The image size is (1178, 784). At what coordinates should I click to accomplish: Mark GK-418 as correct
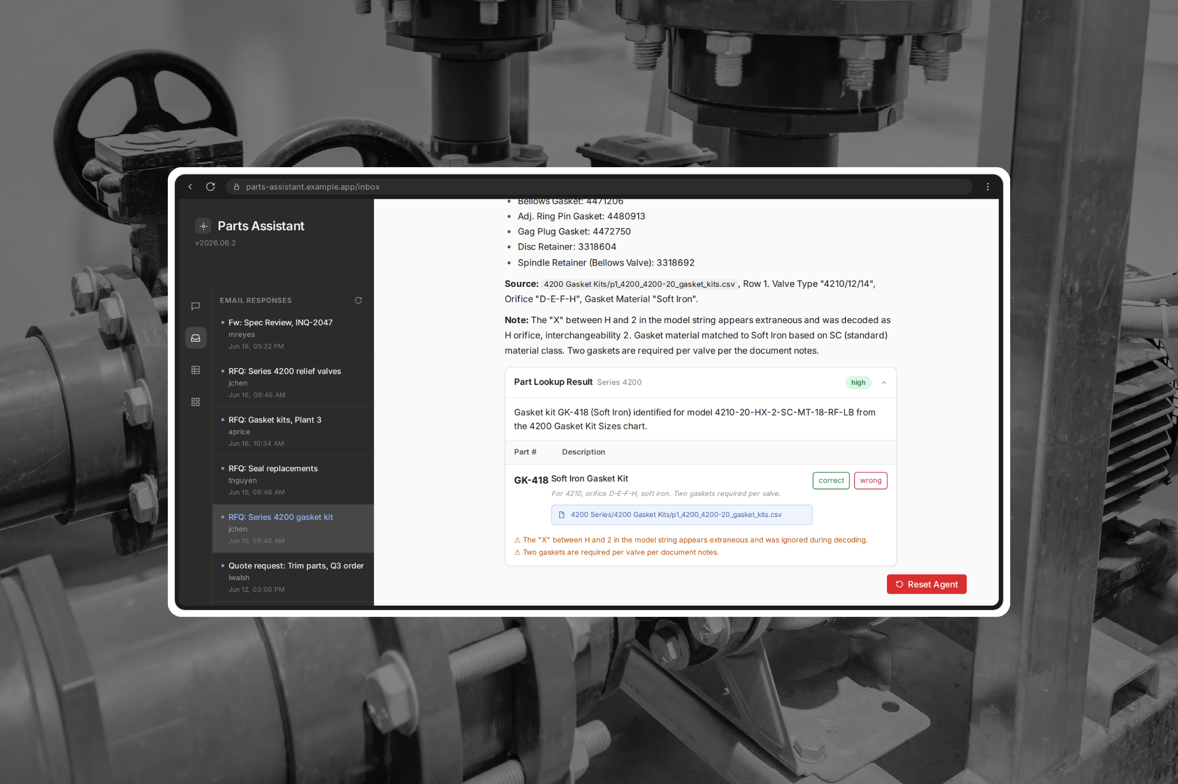coord(831,481)
